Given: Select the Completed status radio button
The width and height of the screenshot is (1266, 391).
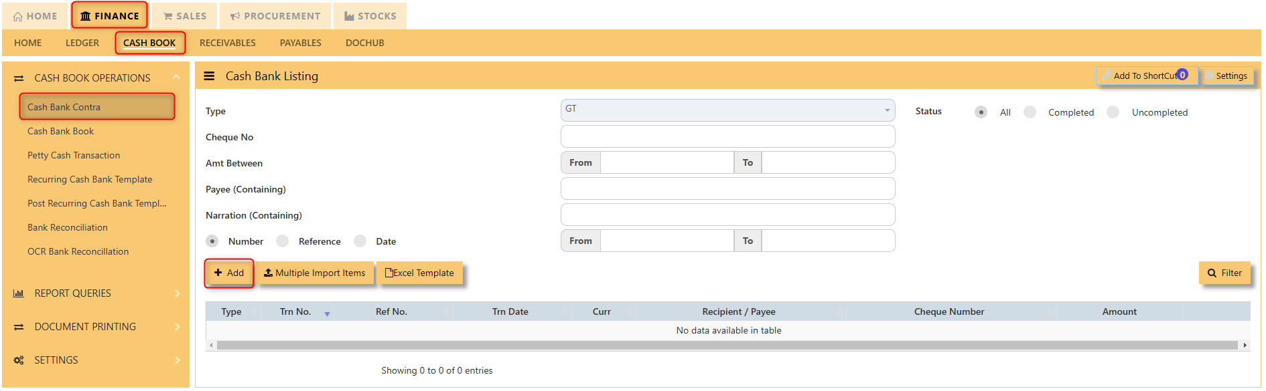Looking at the screenshot, I should coord(1030,112).
